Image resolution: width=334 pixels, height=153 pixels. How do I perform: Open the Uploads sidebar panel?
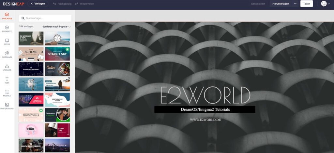pyautogui.click(x=7, y=68)
